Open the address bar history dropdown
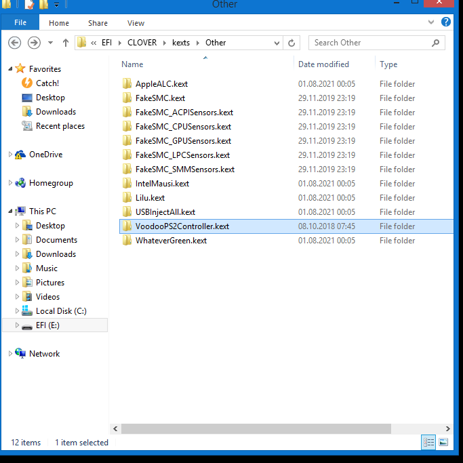 (x=277, y=43)
